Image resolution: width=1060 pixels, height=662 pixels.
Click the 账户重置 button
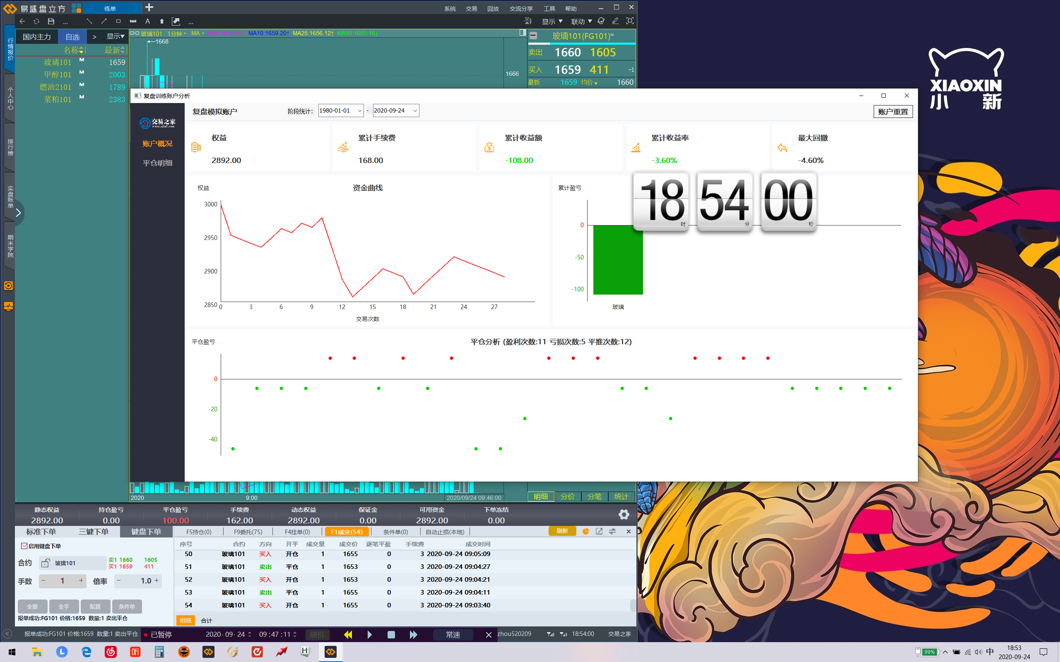(x=893, y=112)
